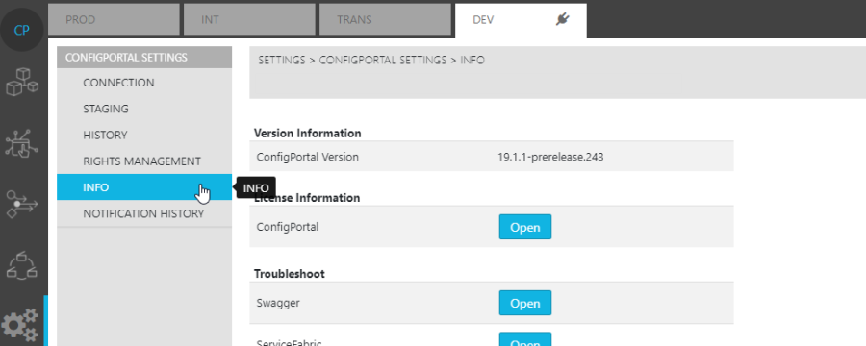
Task: Click the CONFIGPORTAL SETTINGS panel header
Action: [144, 58]
